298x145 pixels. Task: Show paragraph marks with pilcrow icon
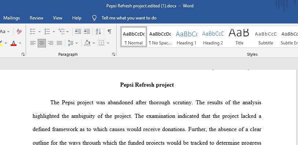110,32
